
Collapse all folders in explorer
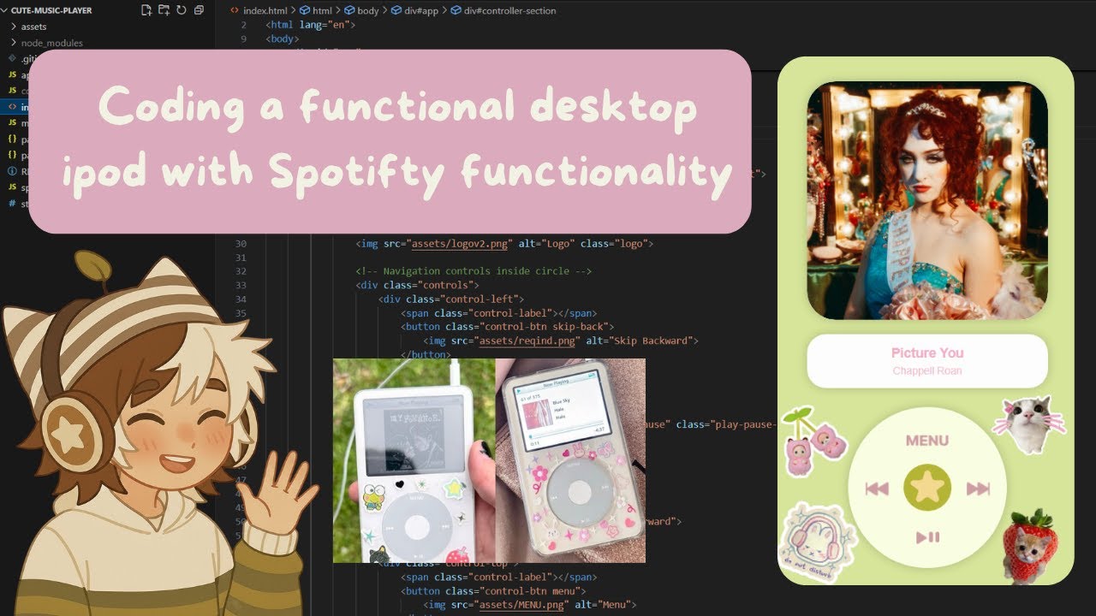point(199,10)
